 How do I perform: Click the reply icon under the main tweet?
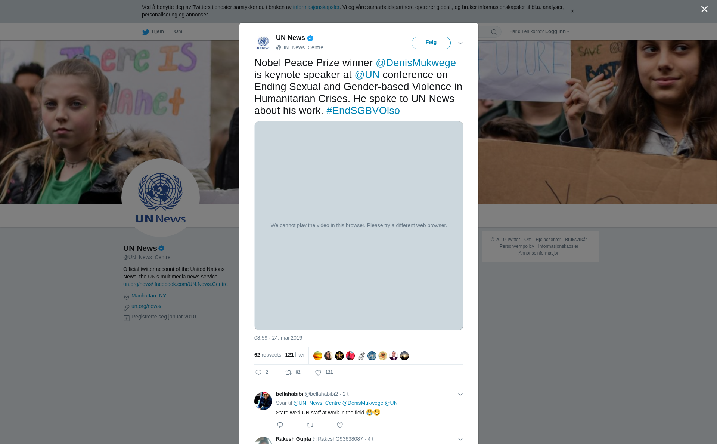[258, 373]
